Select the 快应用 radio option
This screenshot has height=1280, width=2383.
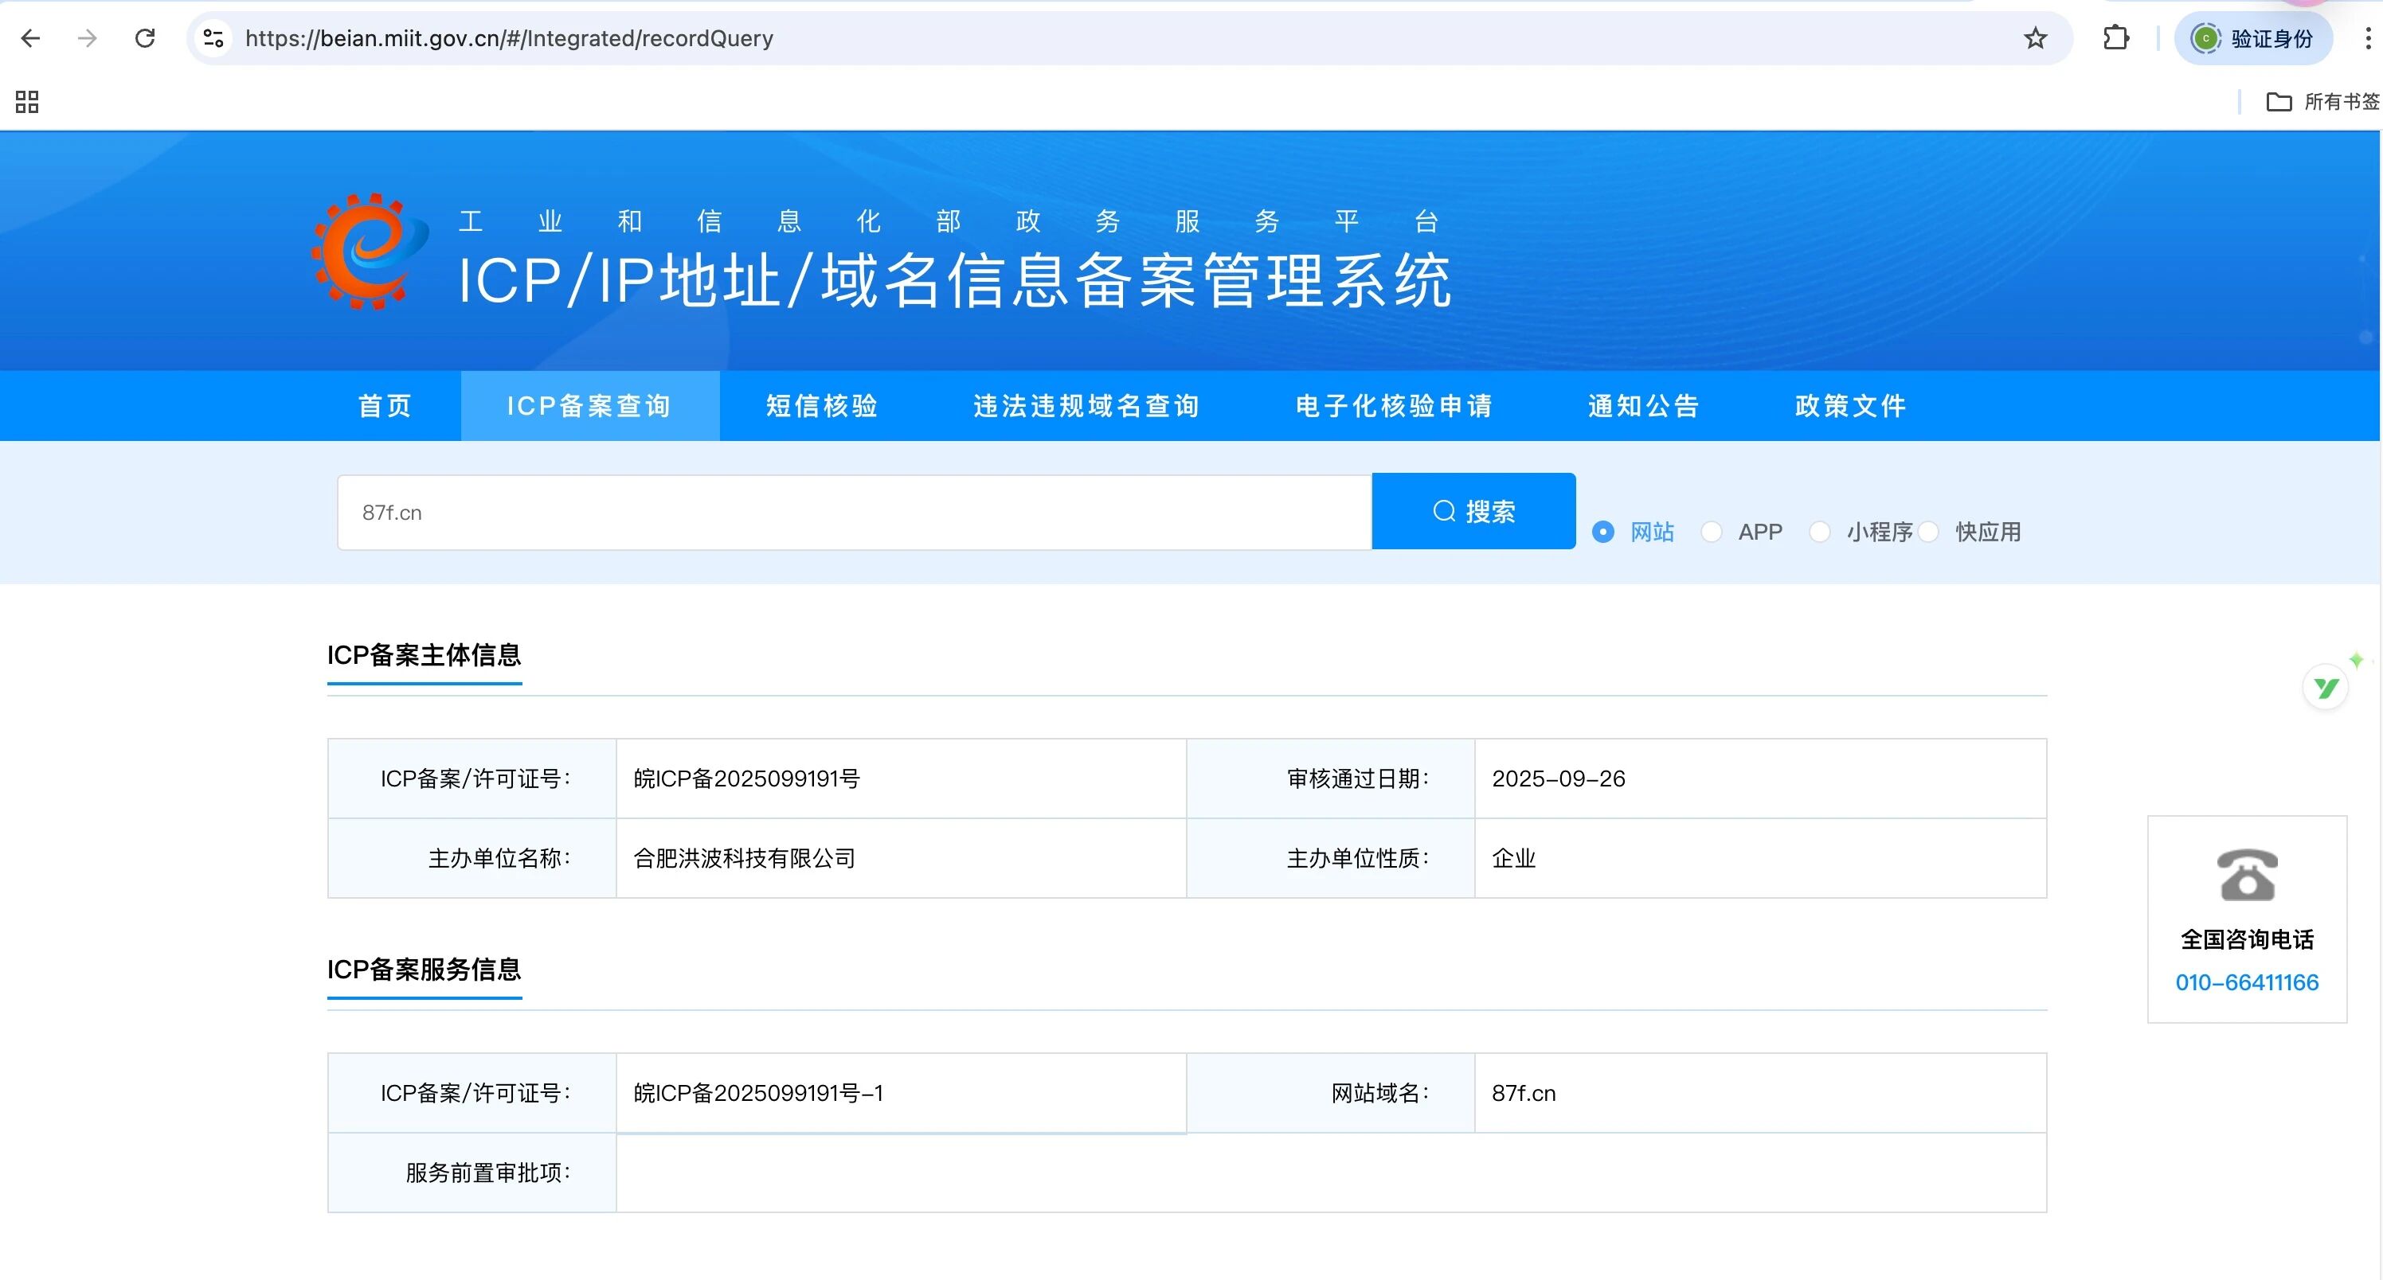pyautogui.click(x=1929, y=532)
